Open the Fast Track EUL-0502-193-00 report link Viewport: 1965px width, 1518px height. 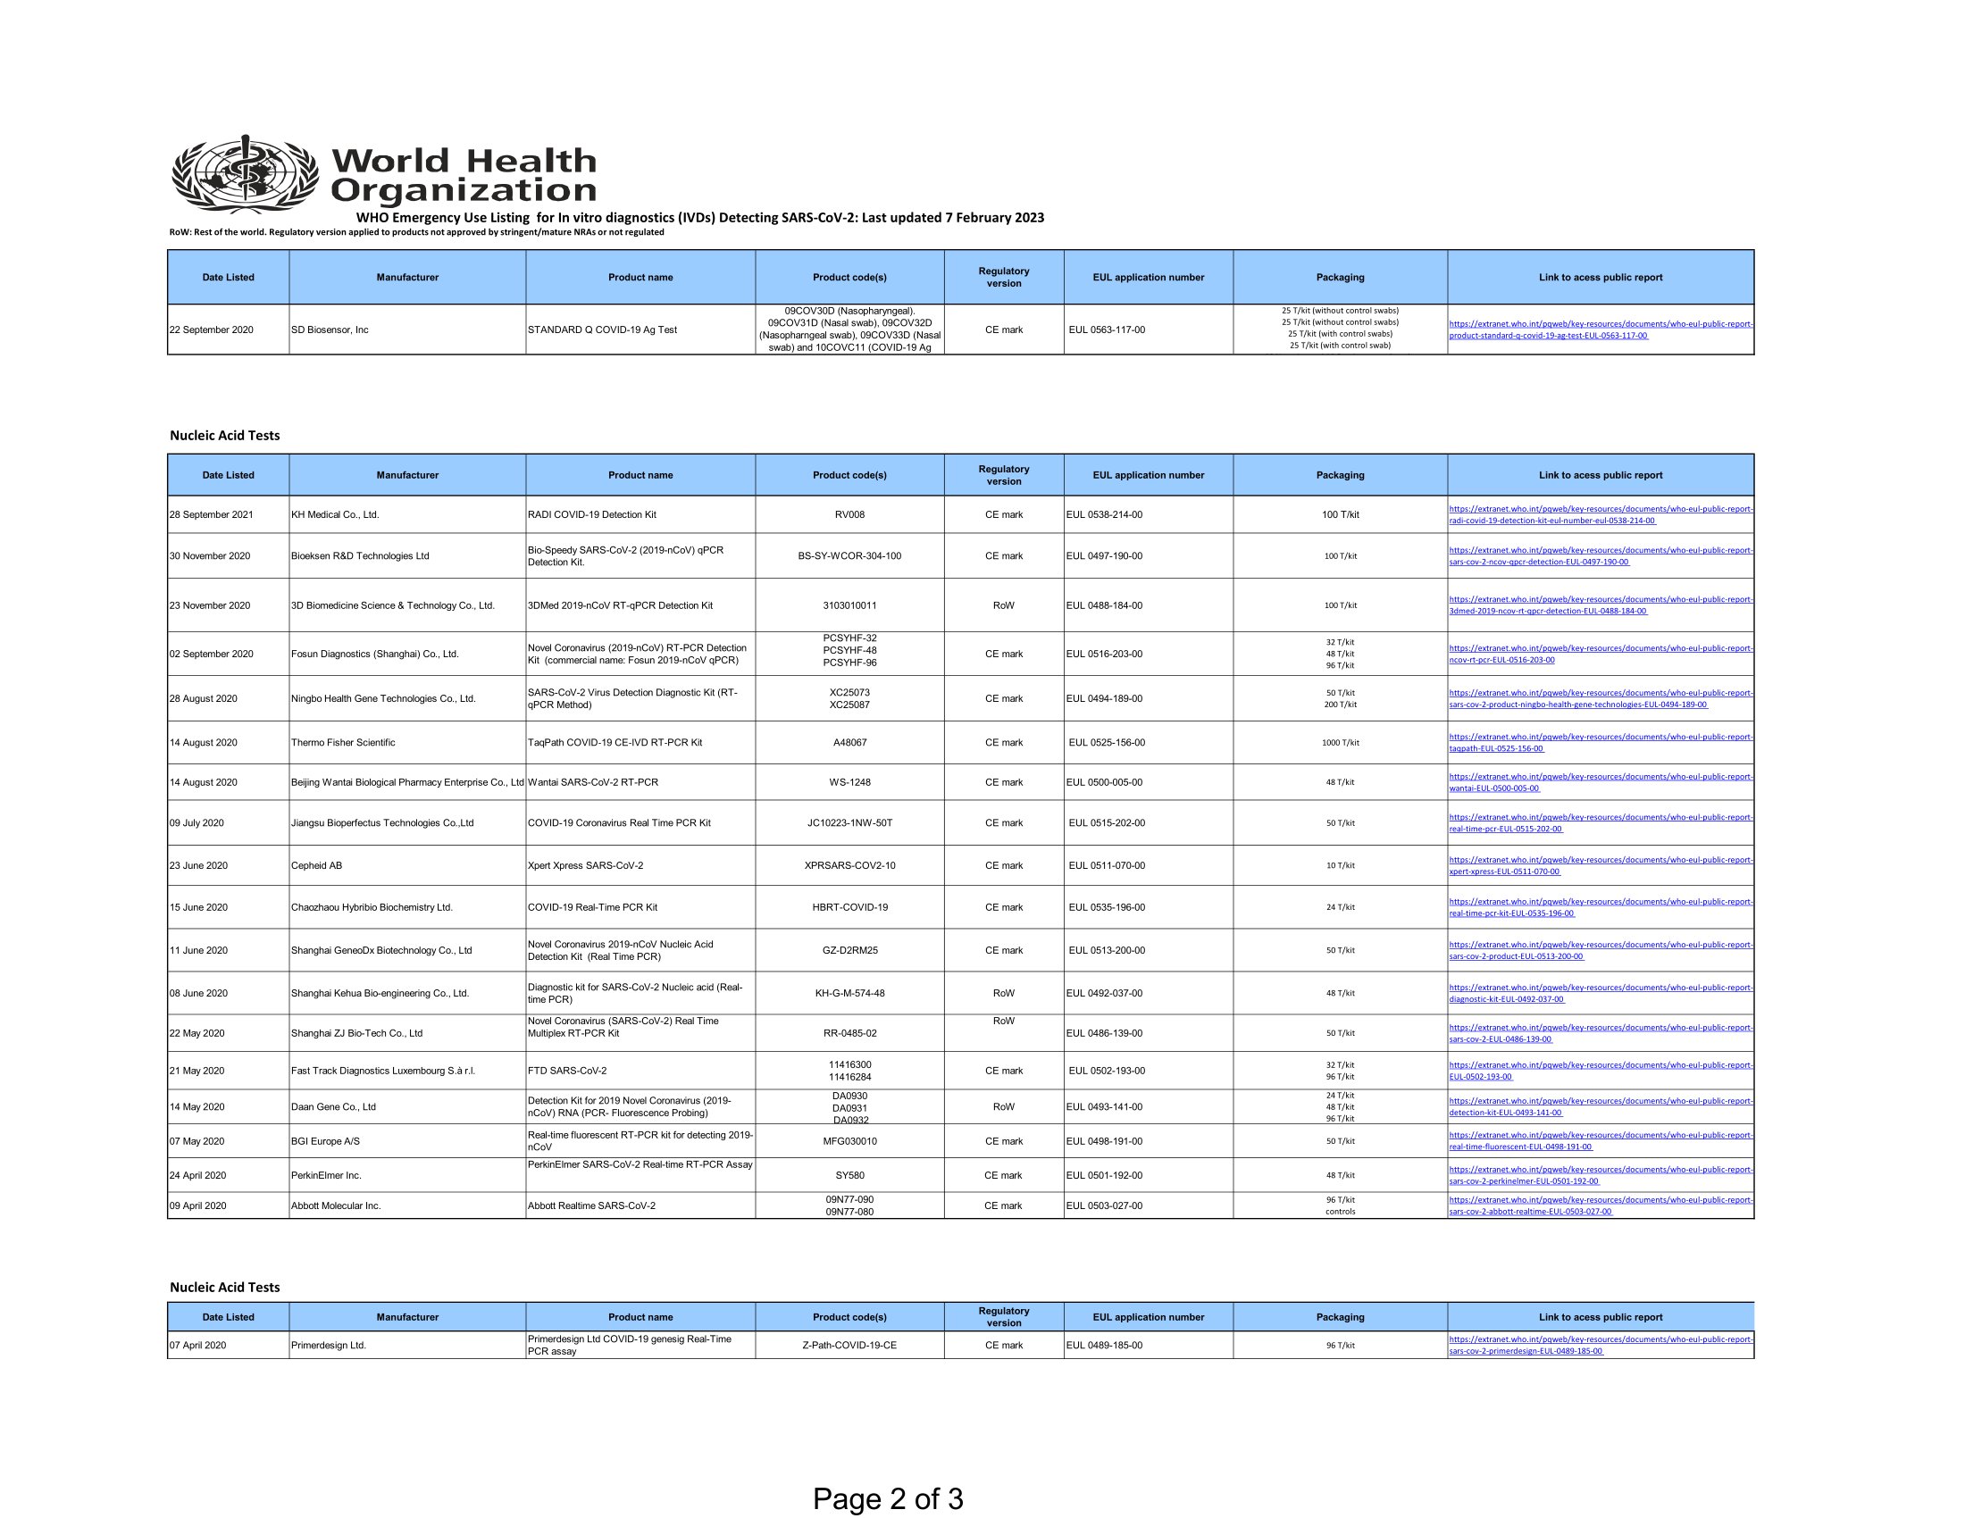tap(1601, 1071)
